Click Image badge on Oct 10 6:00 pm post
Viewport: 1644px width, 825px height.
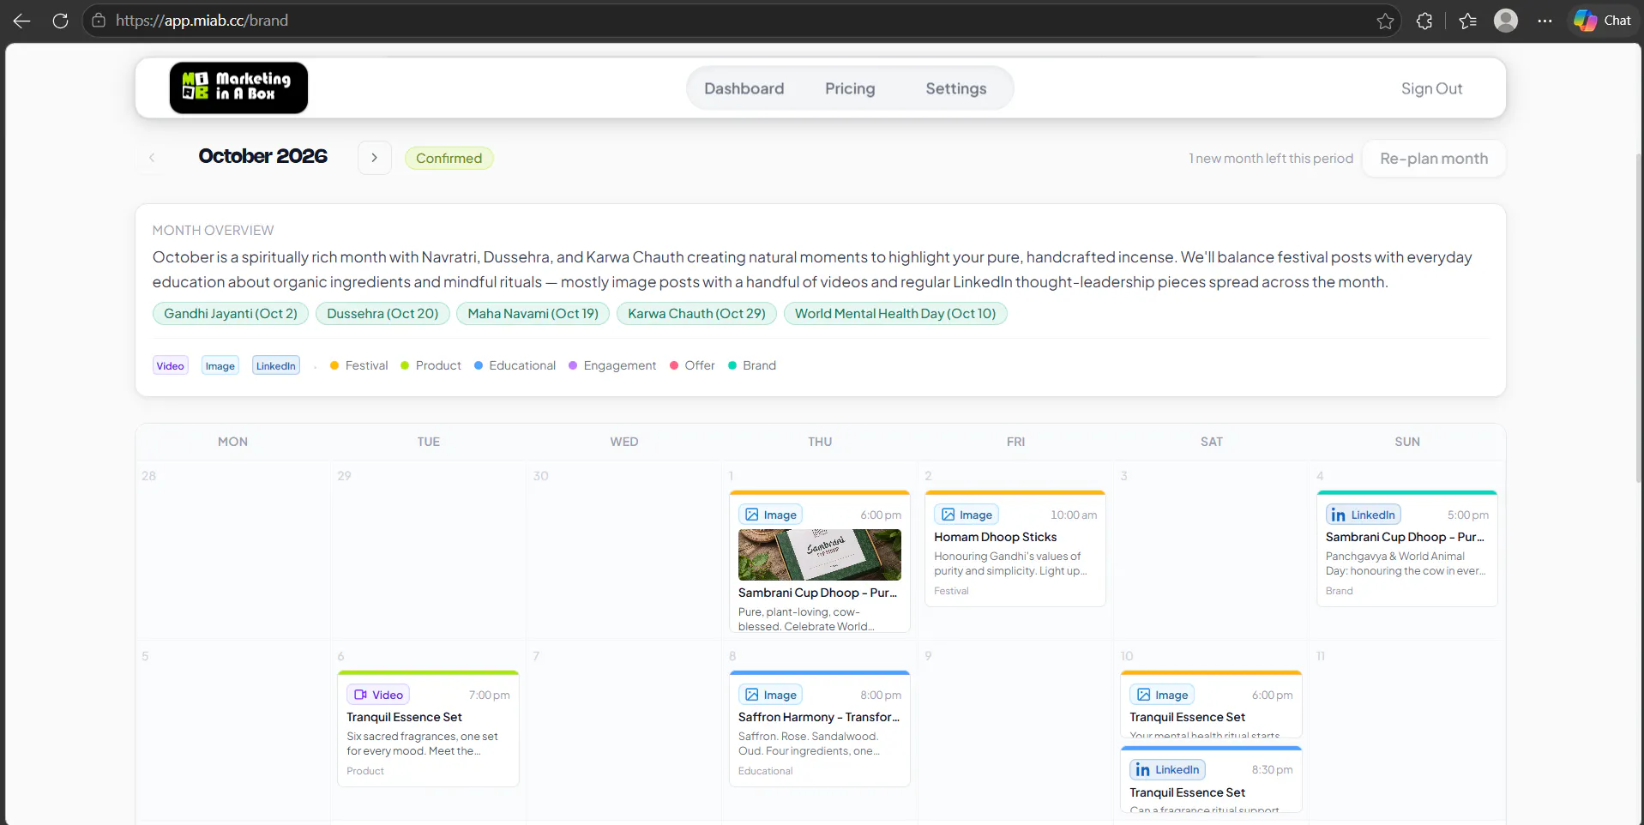(x=1162, y=695)
